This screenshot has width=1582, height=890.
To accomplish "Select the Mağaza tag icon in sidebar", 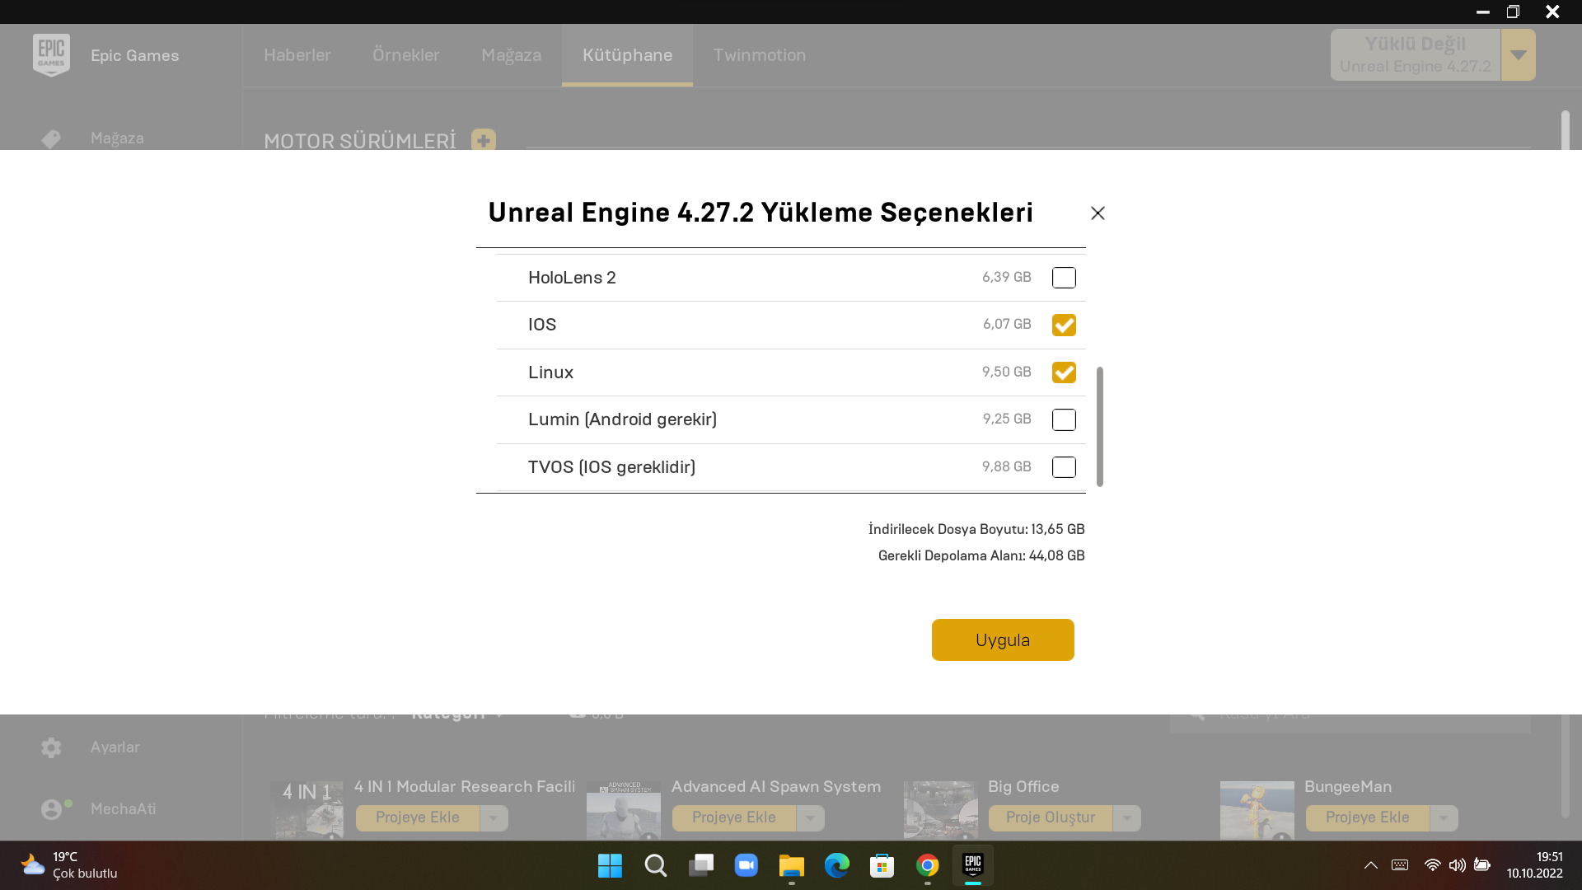I will (50, 138).
